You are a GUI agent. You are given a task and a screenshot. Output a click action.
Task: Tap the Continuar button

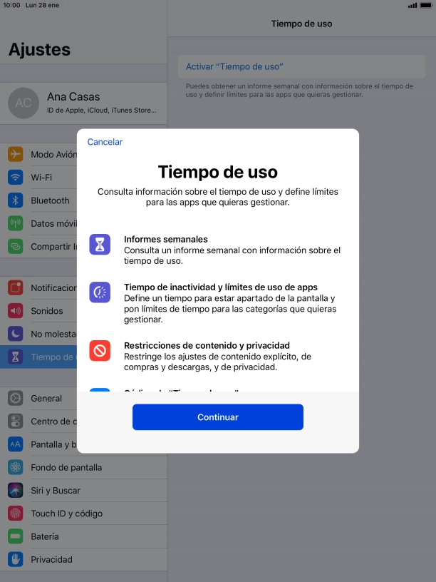point(217,417)
